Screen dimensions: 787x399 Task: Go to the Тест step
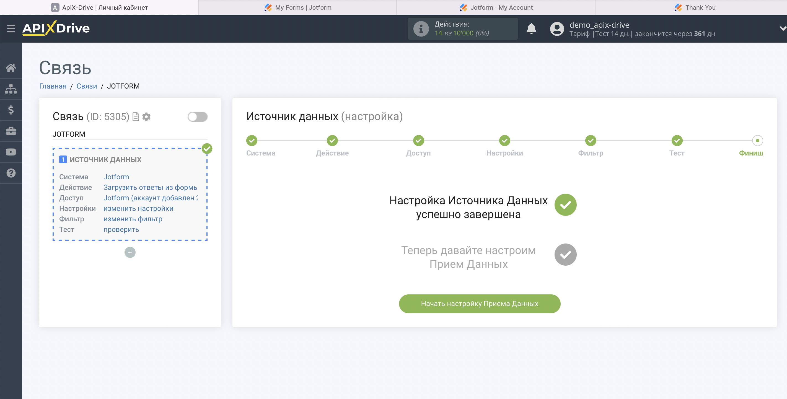click(x=677, y=141)
